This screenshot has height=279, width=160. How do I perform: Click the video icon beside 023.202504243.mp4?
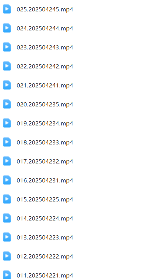(x=7, y=47)
